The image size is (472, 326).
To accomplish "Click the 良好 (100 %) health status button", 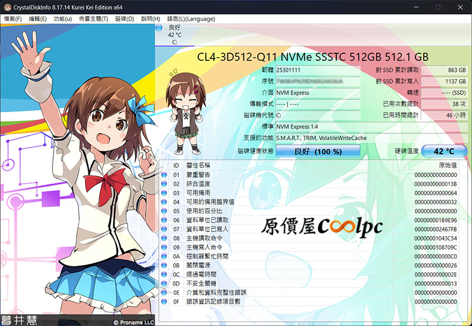I will (x=318, y=151).
